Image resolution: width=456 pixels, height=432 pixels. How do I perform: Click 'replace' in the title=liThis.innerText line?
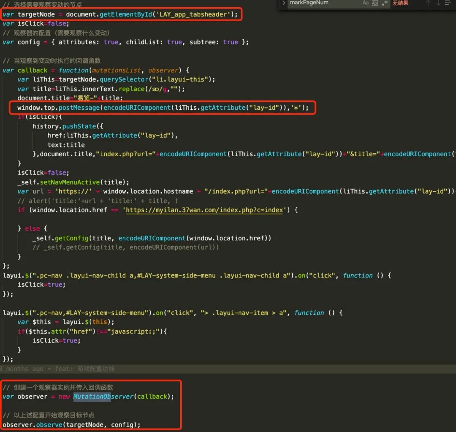pos(131,89)
